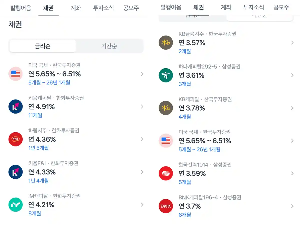Viewport: 300px width, 225px height.
Task: Open 하림지주 bond details chevron
Action: [x=142, y=139]
